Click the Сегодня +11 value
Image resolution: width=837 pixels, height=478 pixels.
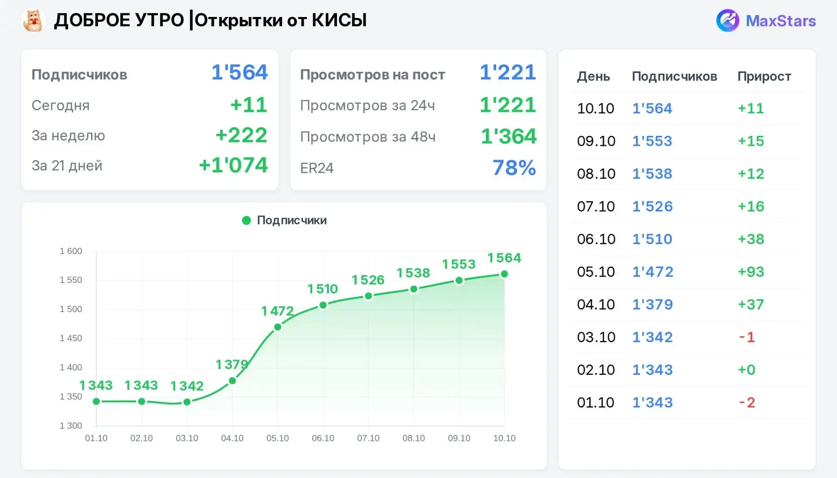coord(248,105)
